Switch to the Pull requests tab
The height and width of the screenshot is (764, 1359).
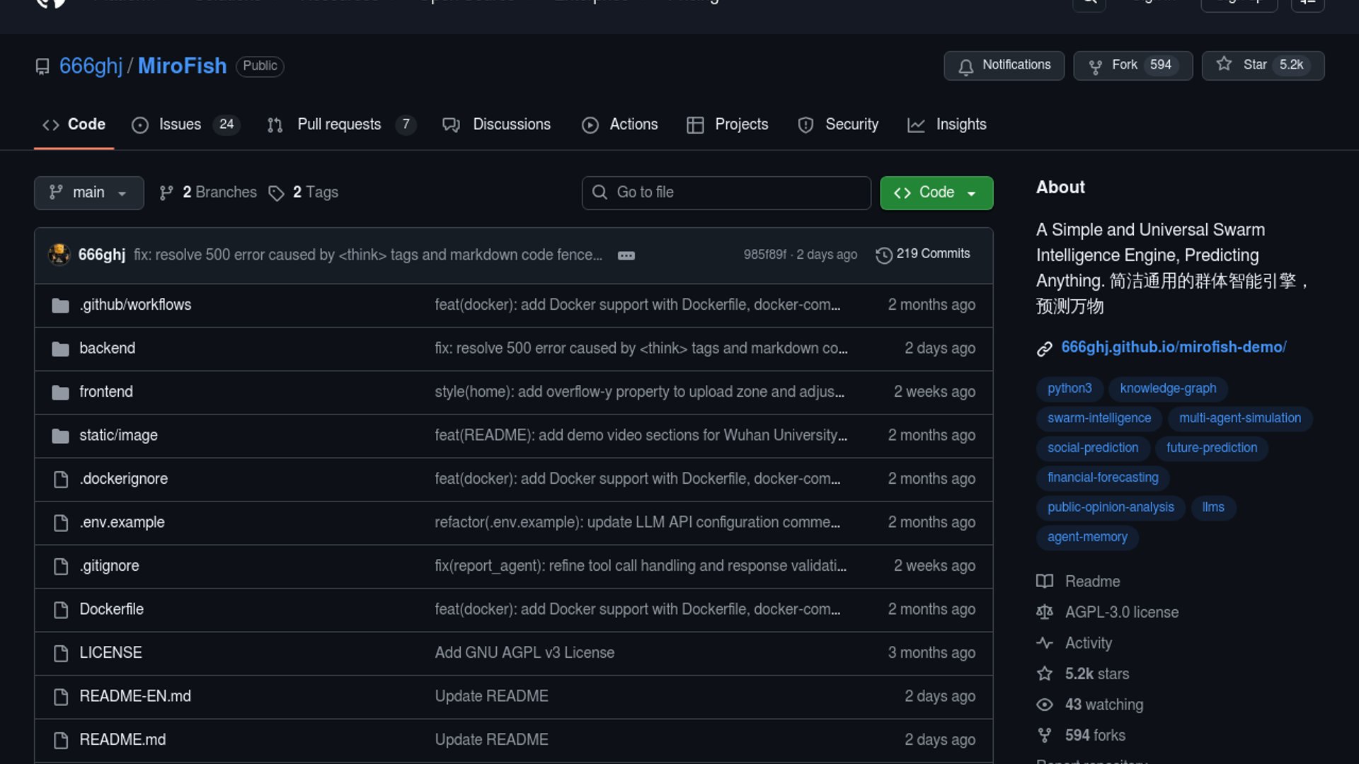coord(339,125)
